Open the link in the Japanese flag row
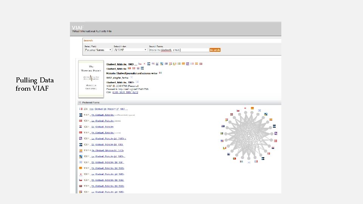The image size is (363, 204). [x=107, y=174]
